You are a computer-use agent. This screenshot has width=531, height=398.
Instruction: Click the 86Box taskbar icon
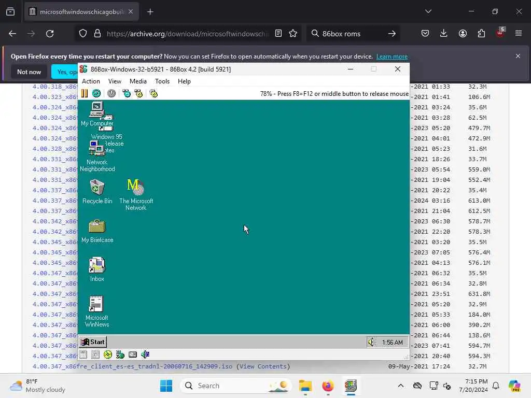tap(351, 386)
